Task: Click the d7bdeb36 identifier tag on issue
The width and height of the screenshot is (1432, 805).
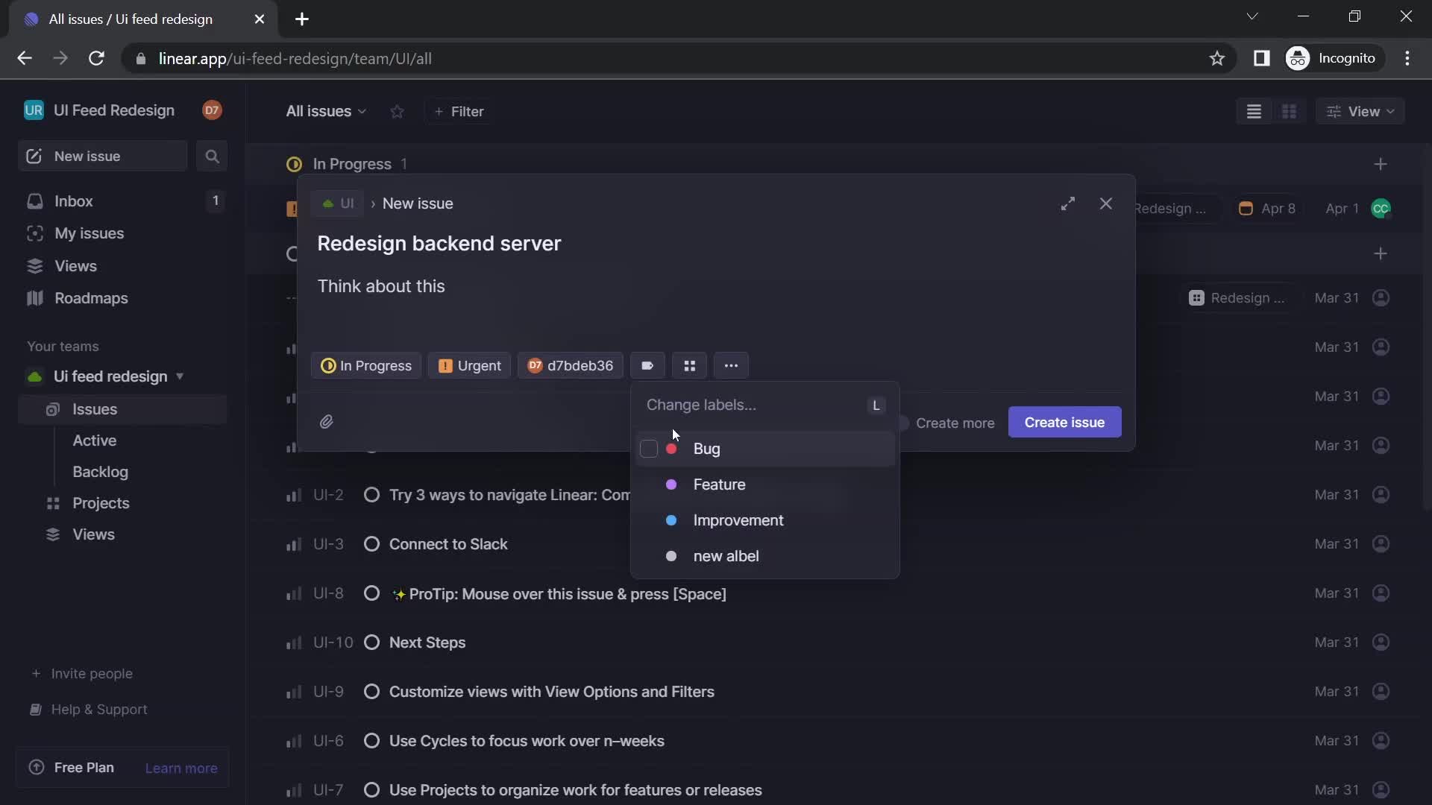Action: pos(571,366)
